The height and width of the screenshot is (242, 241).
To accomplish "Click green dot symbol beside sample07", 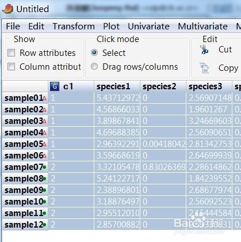I will pyautogui.click(x=44, y=167).
